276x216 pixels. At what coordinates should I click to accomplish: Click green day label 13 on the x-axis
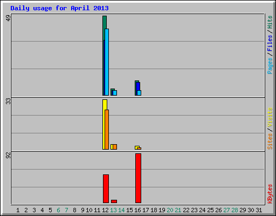pos(113,210)
